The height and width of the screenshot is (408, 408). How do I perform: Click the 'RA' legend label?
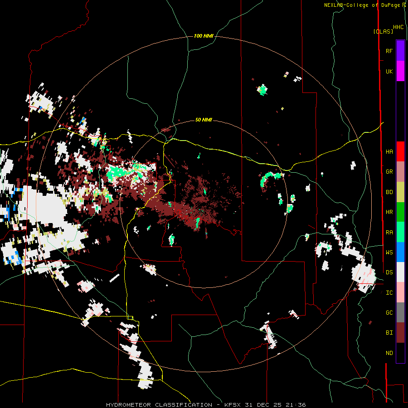pos(389,232)
